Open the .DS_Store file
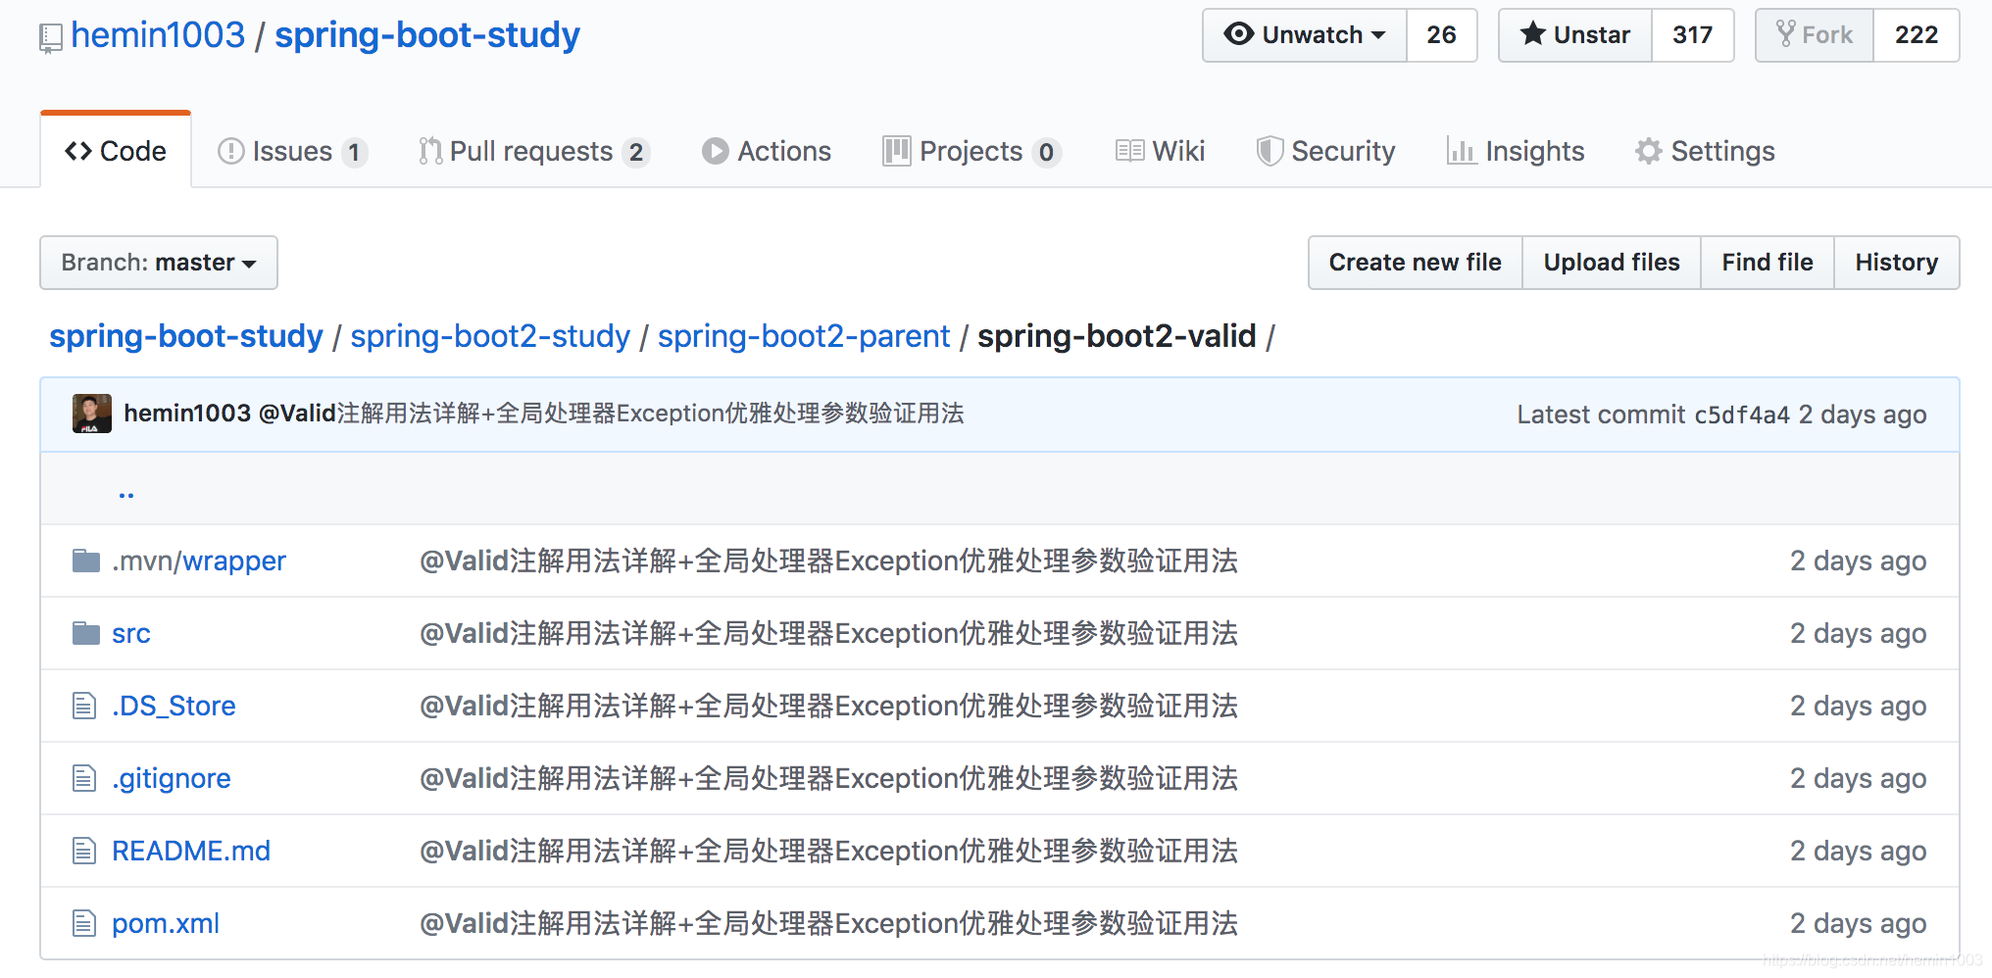Viewport: 1992px width, 978px height. click(174, 706)
